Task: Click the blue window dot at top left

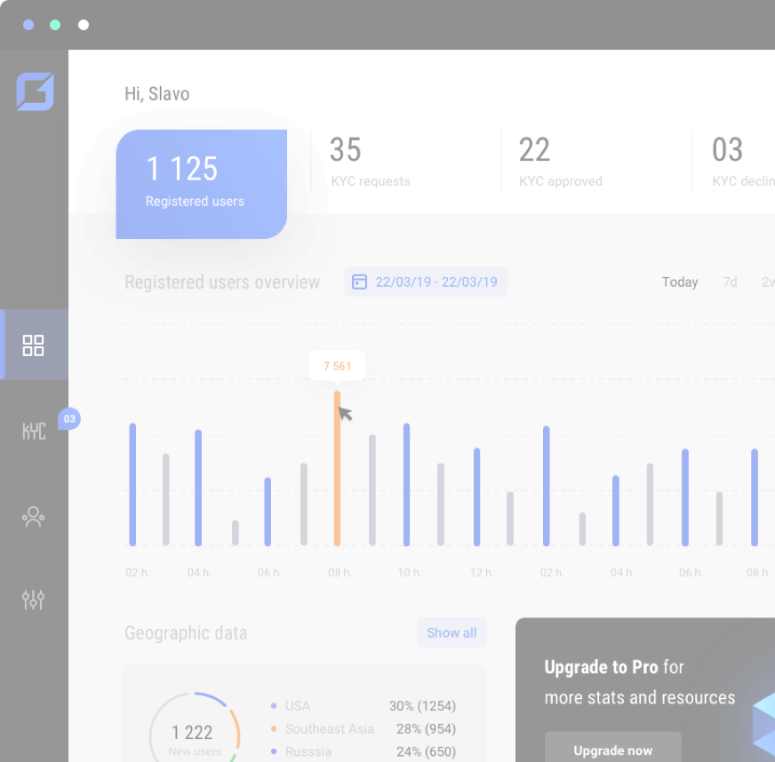Action: [28, 25]
